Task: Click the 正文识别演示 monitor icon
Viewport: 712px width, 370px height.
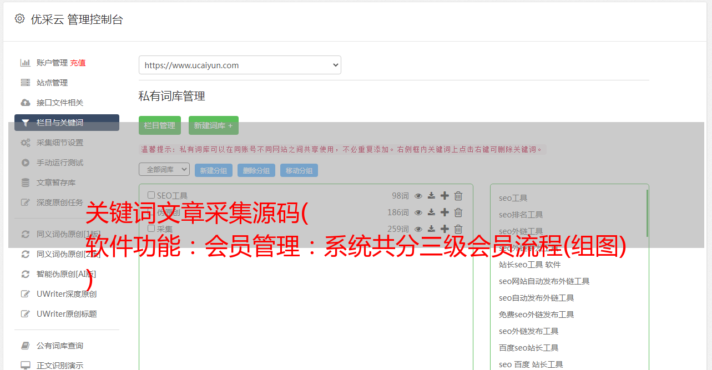Action: (26, 366)
